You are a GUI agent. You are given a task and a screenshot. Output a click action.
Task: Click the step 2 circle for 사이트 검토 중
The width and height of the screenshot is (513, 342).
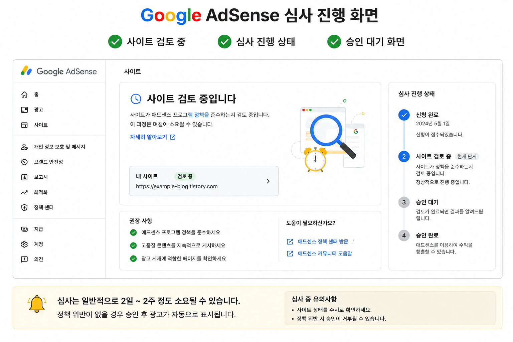pos(404,156)
